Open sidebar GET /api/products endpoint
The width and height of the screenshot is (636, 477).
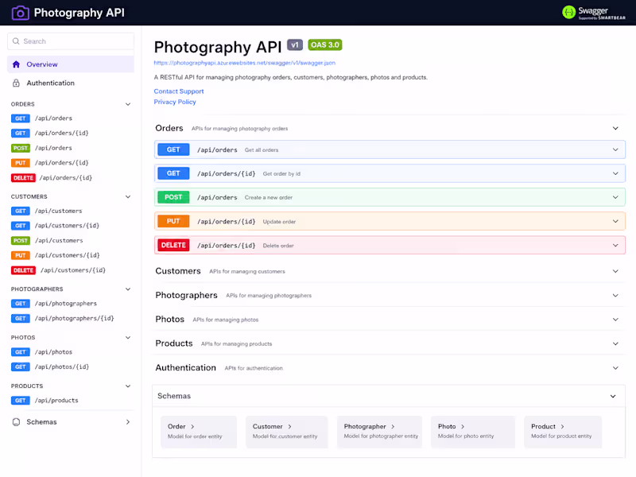pos(45,401)
